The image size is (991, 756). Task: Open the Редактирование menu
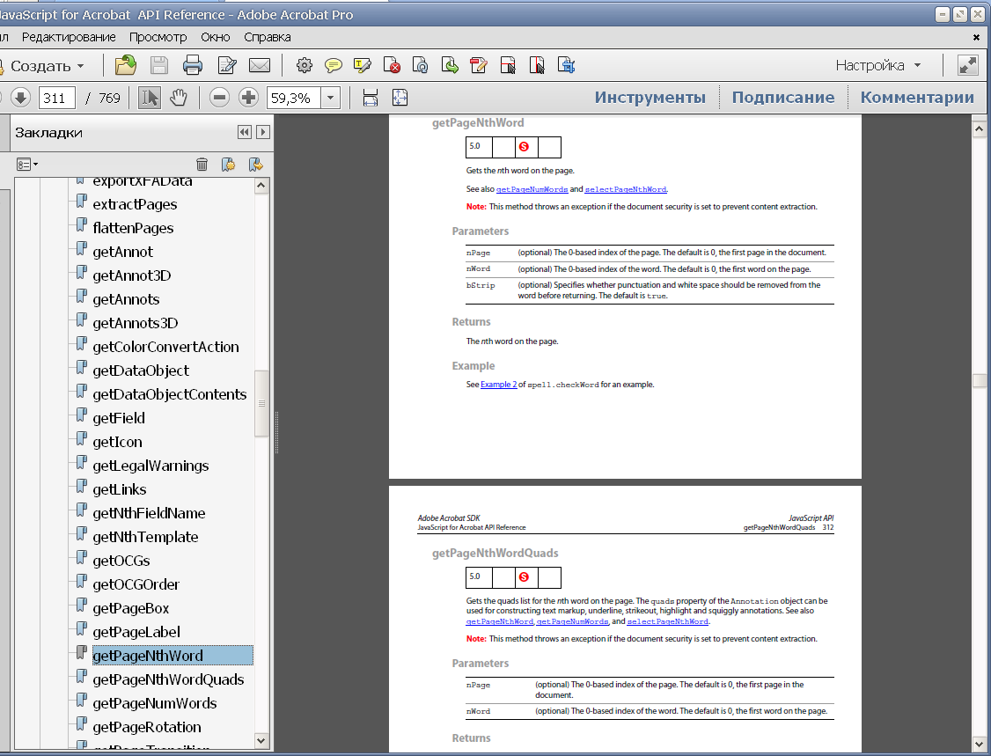click(69, 37)
